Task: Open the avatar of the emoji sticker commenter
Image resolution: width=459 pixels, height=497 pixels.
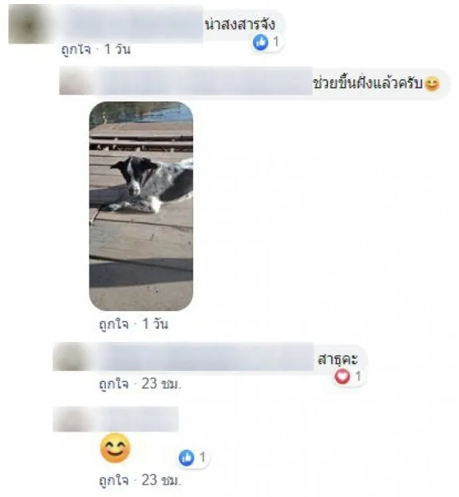Action: point(72,419)
